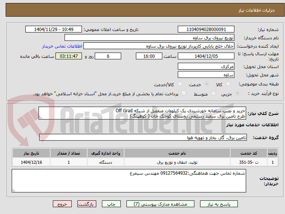285x214 pixels.
Task: Click the تاریخ نیاز column header
Action: pyautogui.click(x=31, y=153)
